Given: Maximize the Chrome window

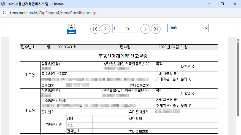Looking at the screenshot, I should 222,4.
